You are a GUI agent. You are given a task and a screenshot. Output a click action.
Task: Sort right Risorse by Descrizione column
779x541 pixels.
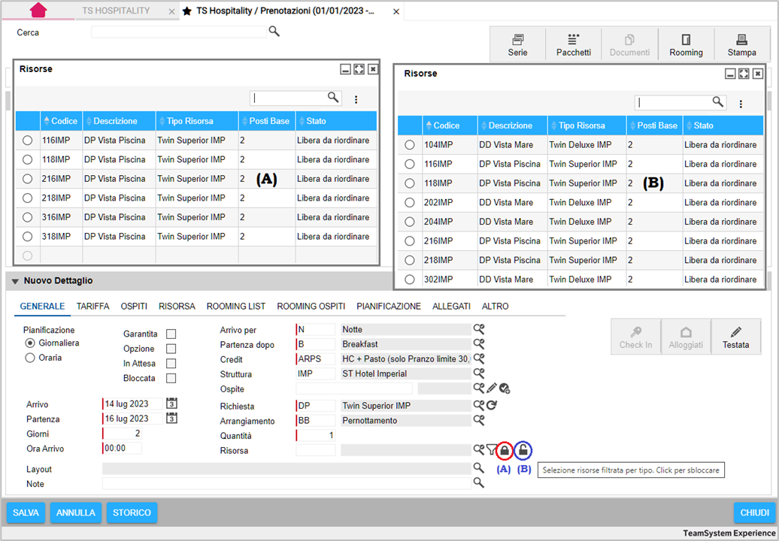pos(512,125)
